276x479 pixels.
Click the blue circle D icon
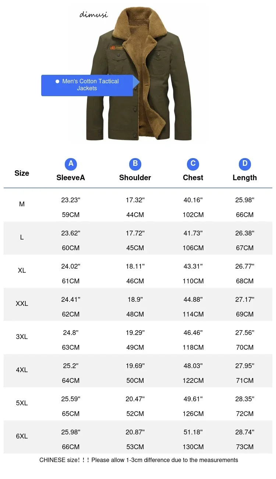tap(245, 164)
